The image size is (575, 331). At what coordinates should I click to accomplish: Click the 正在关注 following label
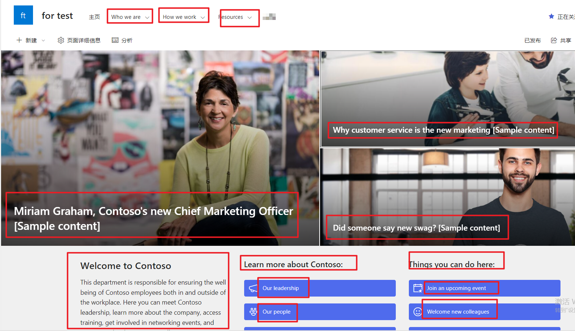click(x=566, y=17)
